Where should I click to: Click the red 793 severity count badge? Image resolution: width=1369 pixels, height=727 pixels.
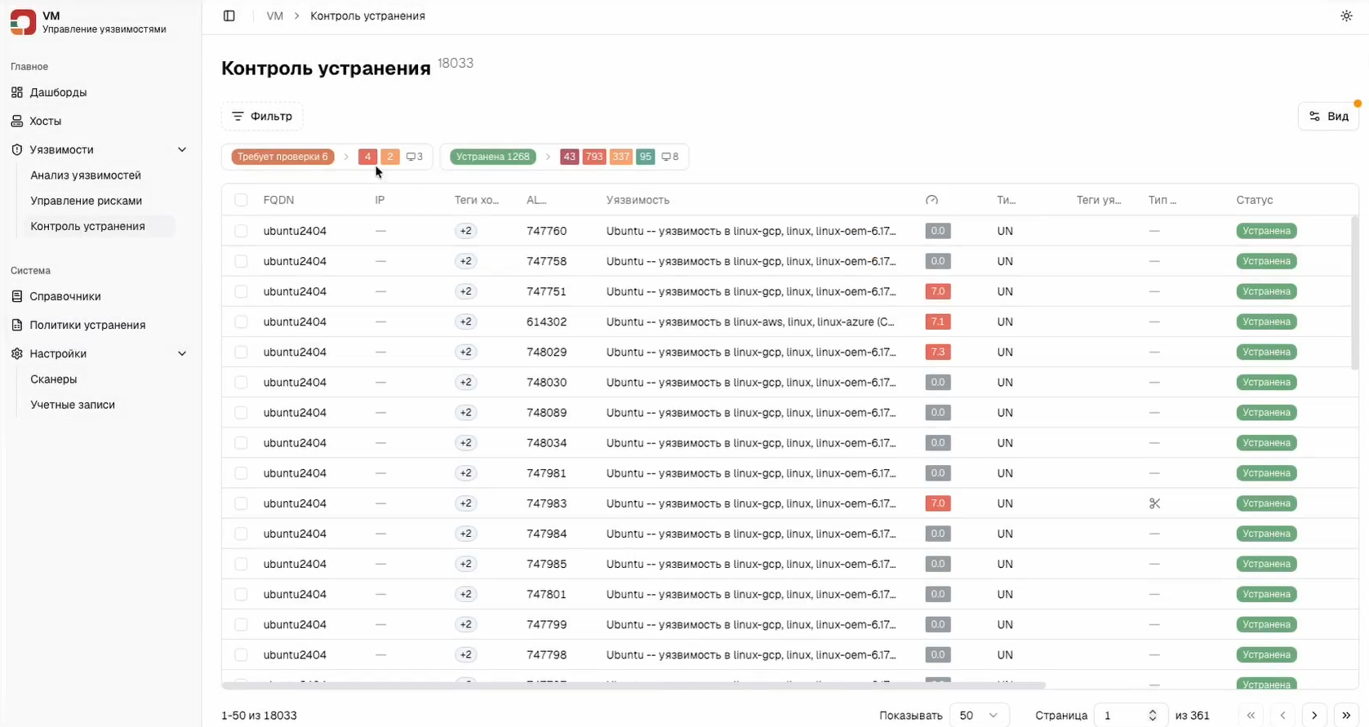tap(594, 157)
